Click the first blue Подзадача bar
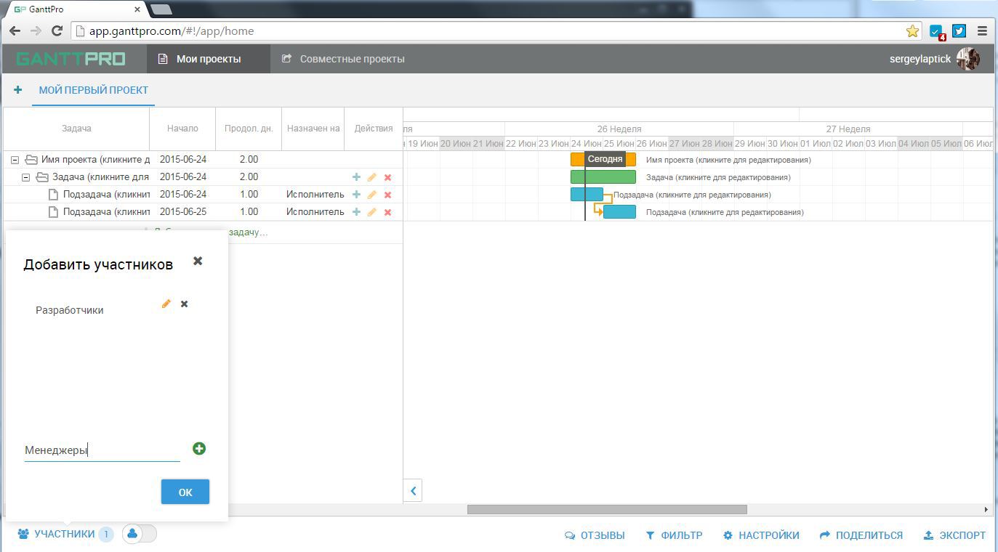 (587, 195)
